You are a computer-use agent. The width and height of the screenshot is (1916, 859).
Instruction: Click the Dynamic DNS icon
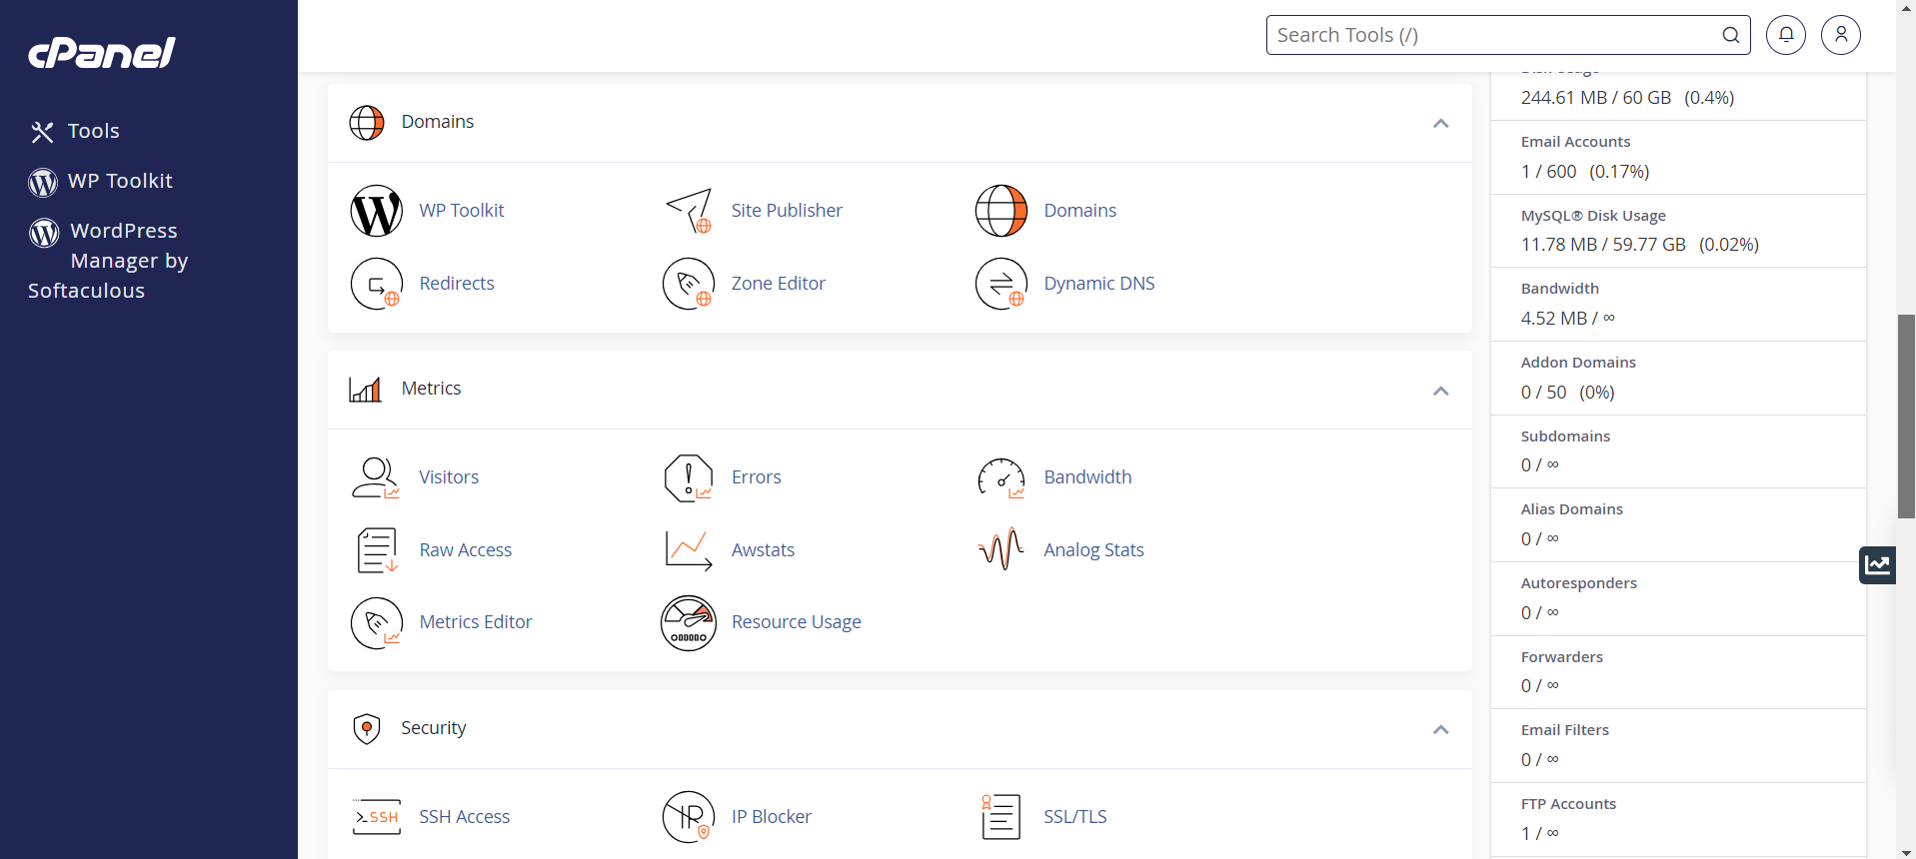click(x=1001, y=284)
